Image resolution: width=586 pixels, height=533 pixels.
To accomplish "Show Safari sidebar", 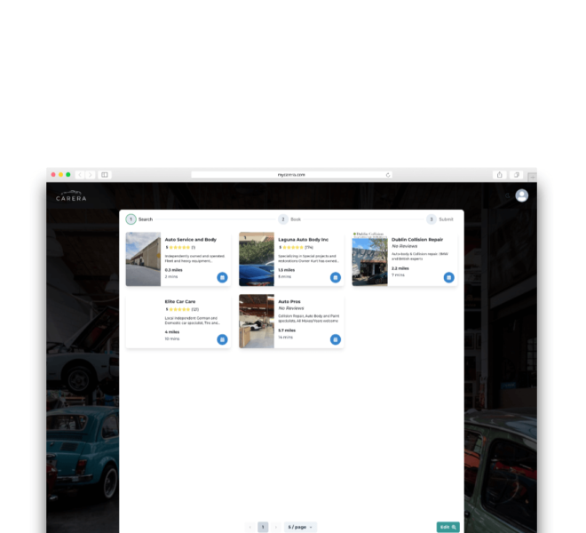I will click(x=105, y=175).
